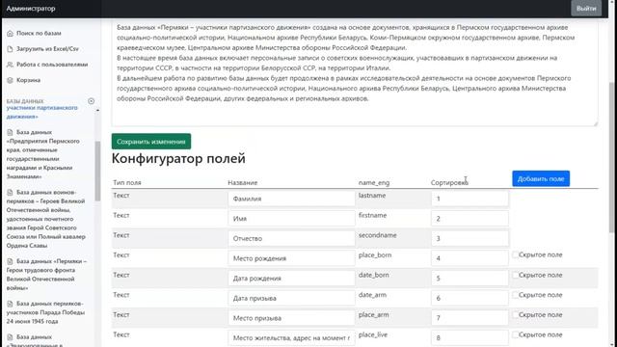Click the sidebar vertical scrollbar thumb
The width and height of the screenshot is (617, 347).
[x=97, y=172]
